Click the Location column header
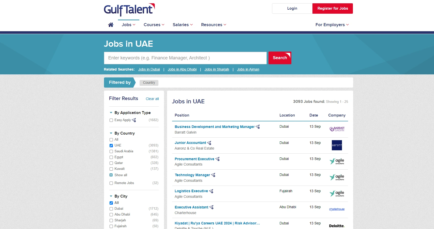This screenshot has width=434, height=229. tap(287, 115)
